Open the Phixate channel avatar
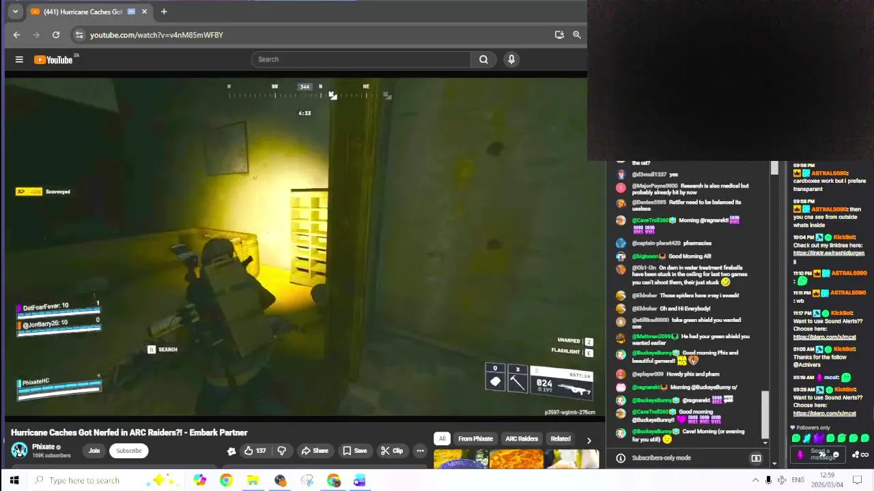The image size is (874, 491). (19, 450)
